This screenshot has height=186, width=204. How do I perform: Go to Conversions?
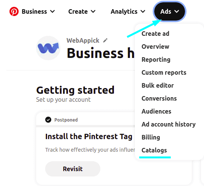click(x=159, y=98)
